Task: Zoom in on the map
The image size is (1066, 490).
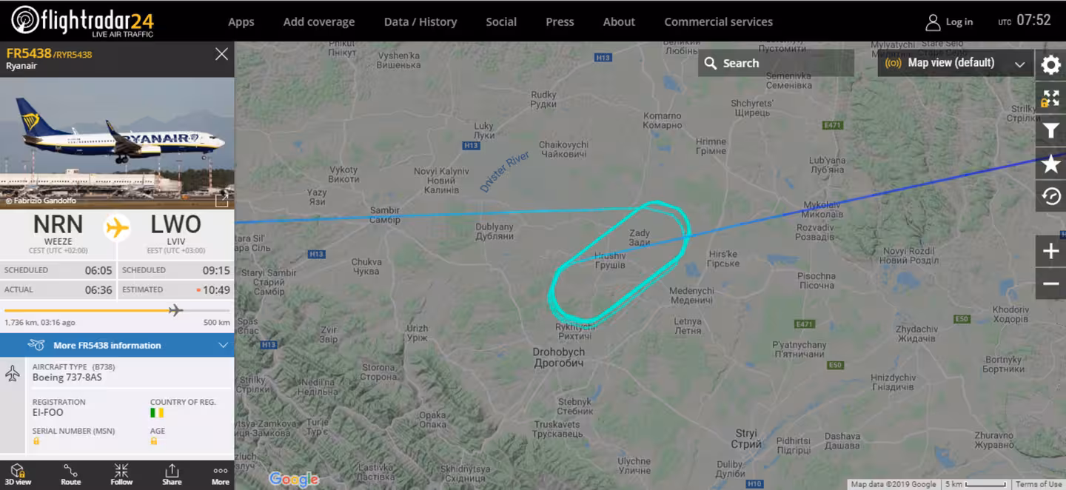Action: click(1050, 252)
